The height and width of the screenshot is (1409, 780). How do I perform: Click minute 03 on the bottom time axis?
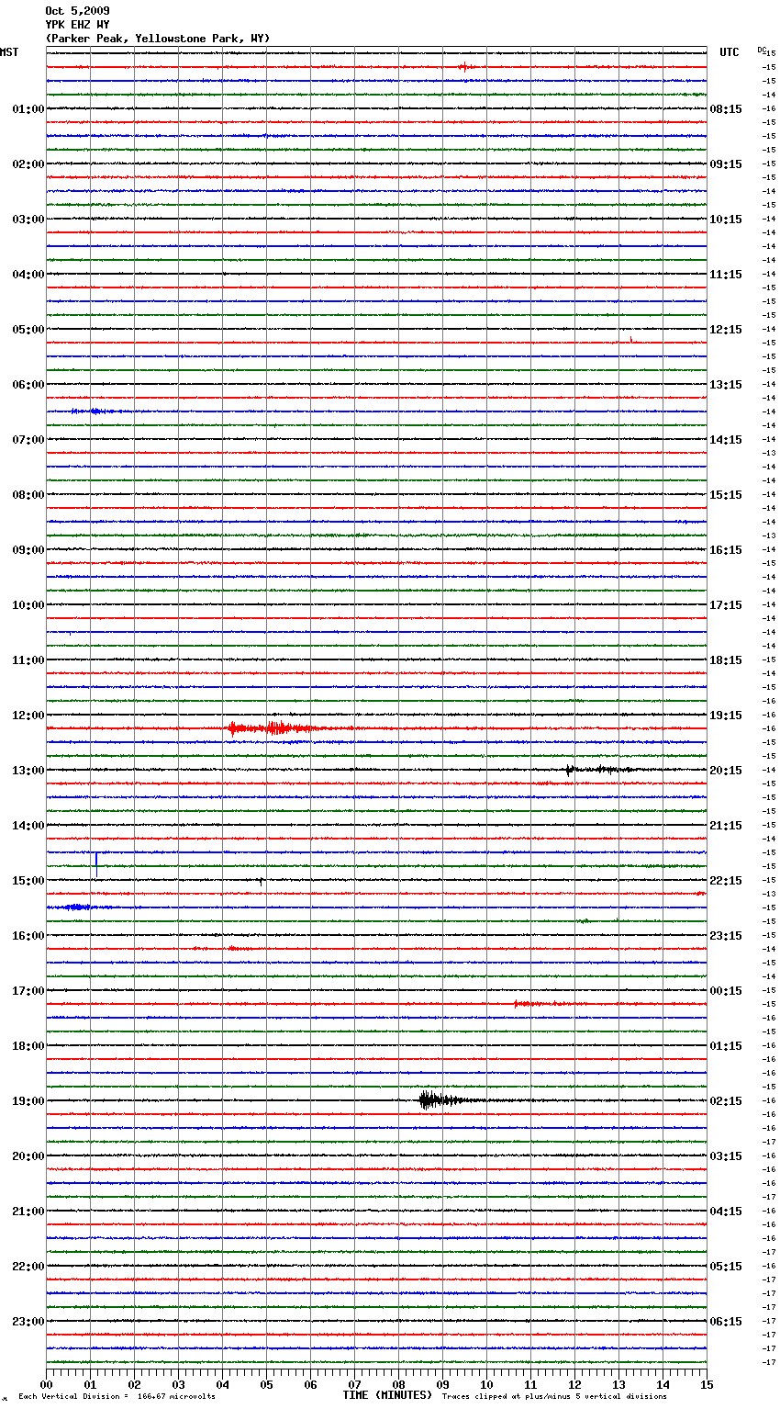(x=178, y=1384)
